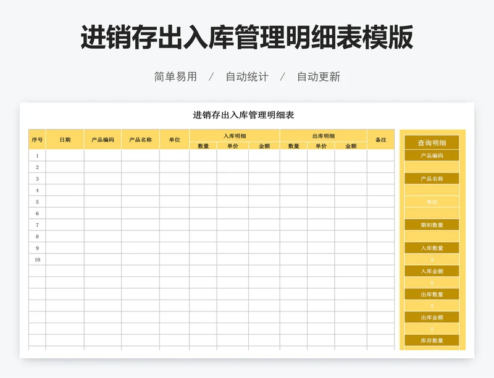494x378 pixels.
Task: Click the 简单易用 subtitle text
Action: click(175, 77)
